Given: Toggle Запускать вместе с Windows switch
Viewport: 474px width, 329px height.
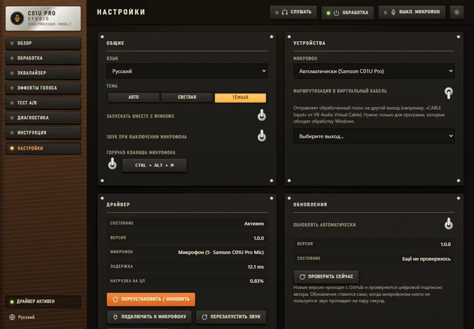Looking at the screenshot, I should pyautogui.click(x=262, y=115).
